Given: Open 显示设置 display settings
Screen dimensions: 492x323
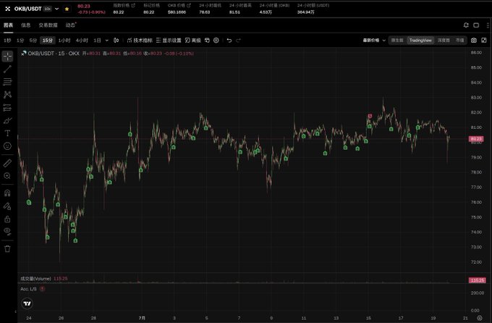Looking at the screenshot, I should pyautogui.click(x=169, y=41).
